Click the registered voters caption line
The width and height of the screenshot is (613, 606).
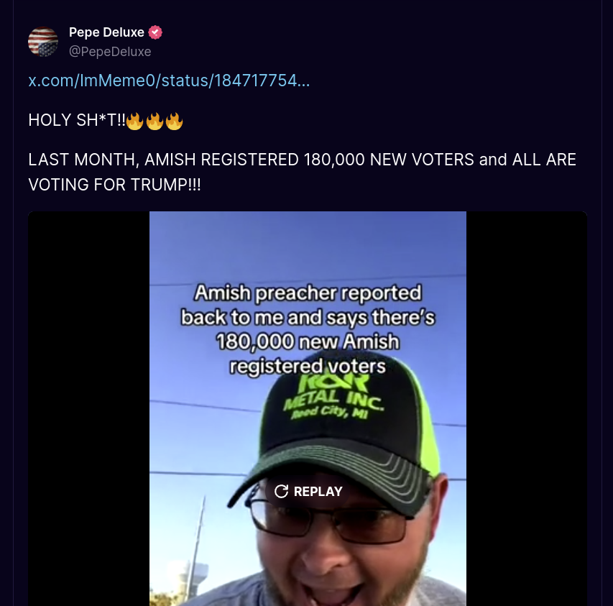click(x=308, y=366)
